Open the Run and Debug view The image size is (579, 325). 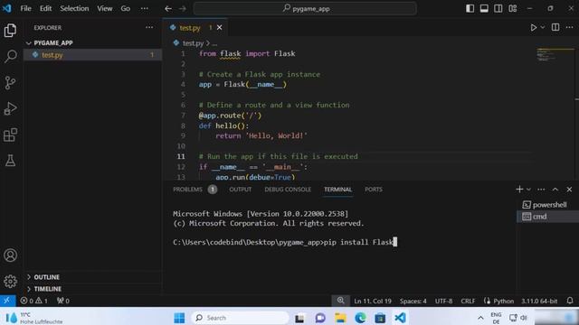point(10,108)
